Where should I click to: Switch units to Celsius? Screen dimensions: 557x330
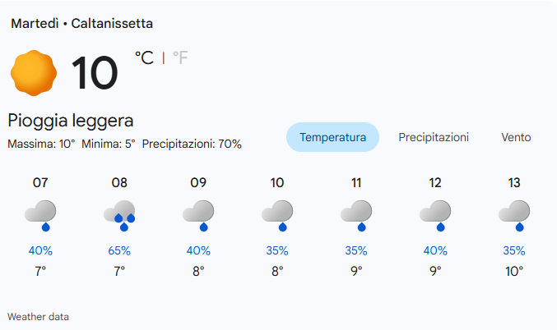coord(144,57)
